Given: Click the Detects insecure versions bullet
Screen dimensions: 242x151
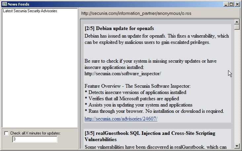Looking at the screenshot, I should coord(135,92).
